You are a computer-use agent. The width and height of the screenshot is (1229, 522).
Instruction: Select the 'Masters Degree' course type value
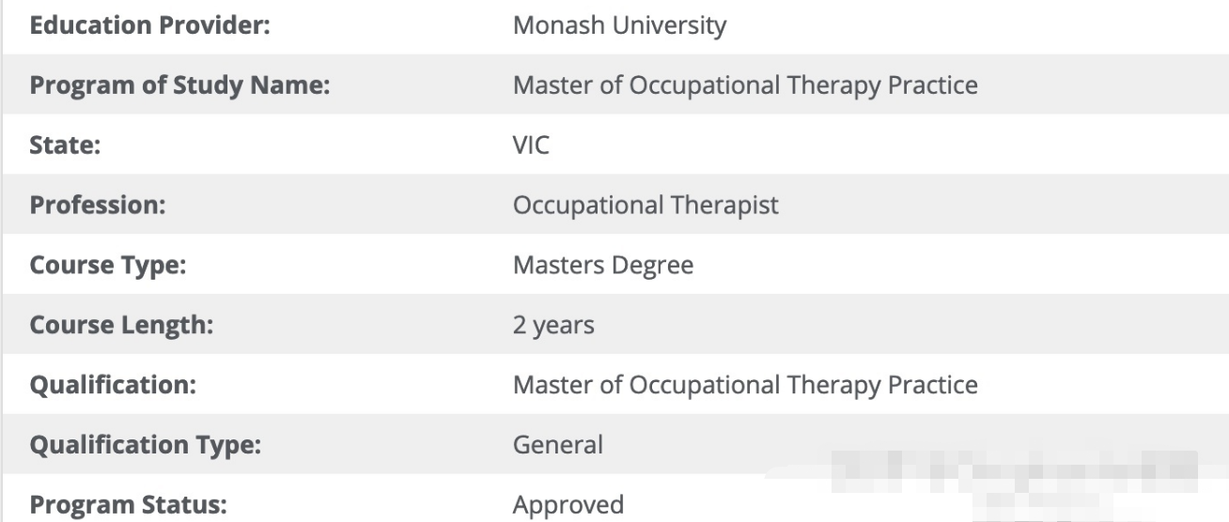(602, 265)
